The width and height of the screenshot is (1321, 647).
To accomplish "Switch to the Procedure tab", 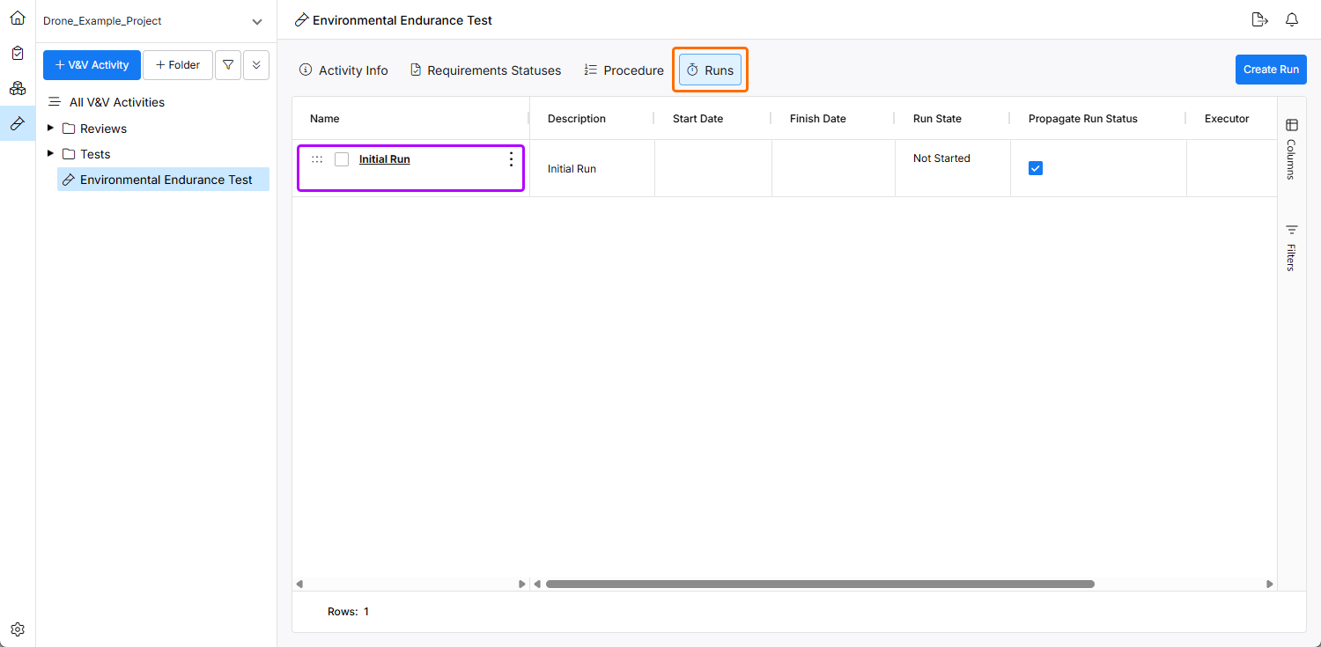I will coord(624,70).
